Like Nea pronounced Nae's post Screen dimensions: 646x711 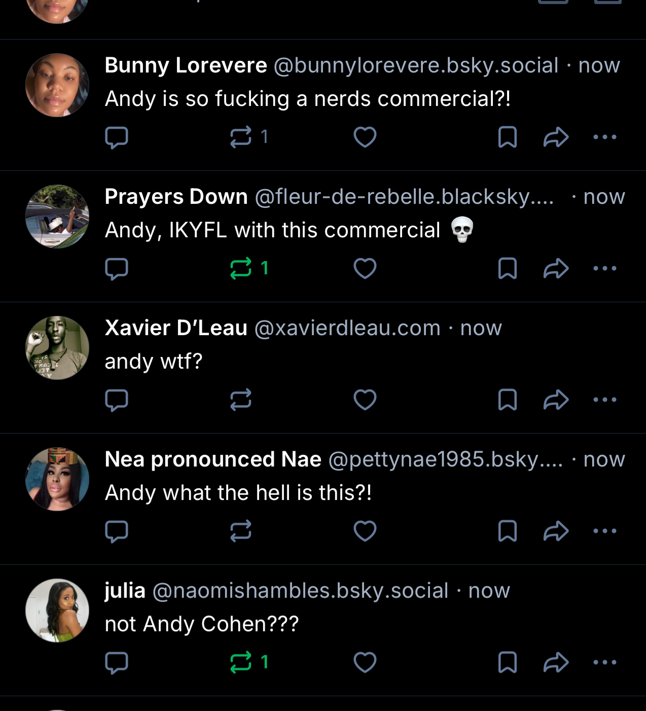(365, 531)
